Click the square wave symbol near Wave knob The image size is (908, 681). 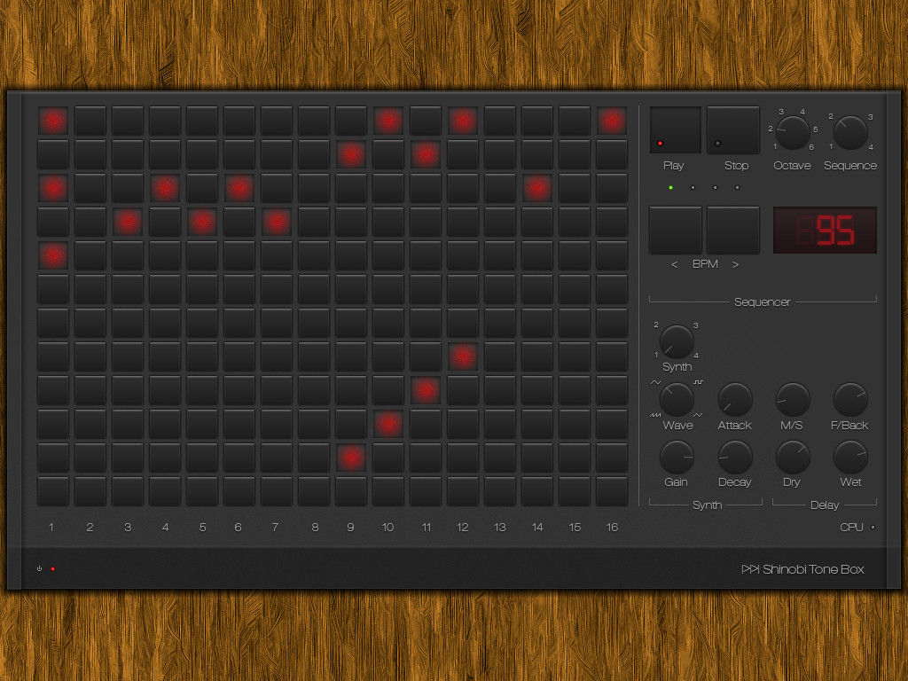pyautogui.click(x=699, y=383)
